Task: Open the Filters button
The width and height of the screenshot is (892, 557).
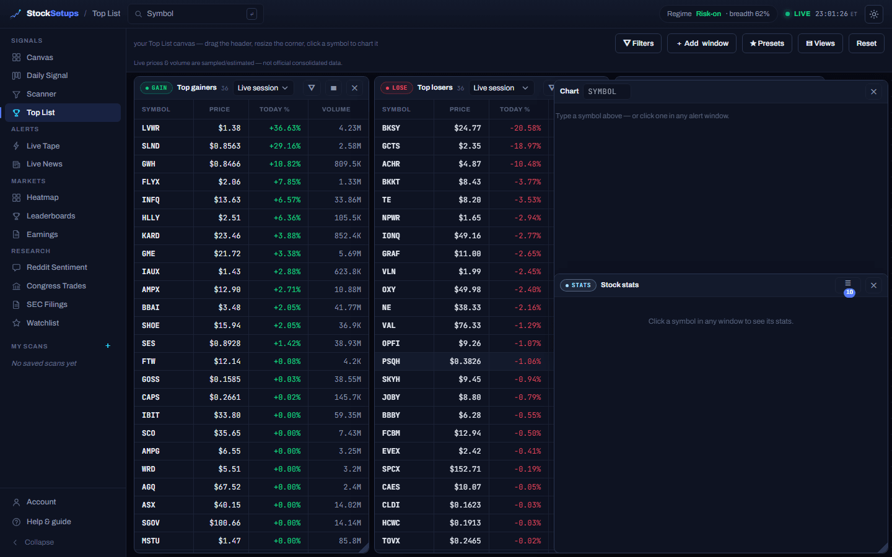Action: [639, 43]
